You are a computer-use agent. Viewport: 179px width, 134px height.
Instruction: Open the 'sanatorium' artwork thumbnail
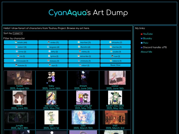tap(51, 98)
